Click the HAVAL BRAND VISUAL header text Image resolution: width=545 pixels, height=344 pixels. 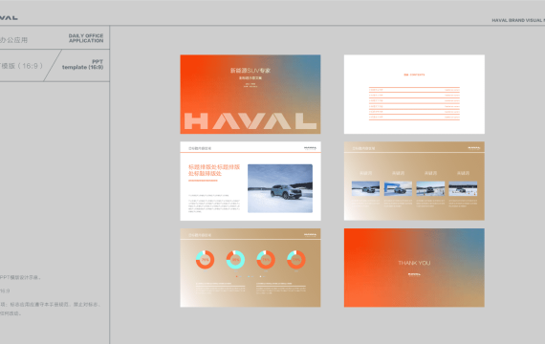tap(518, 20)
